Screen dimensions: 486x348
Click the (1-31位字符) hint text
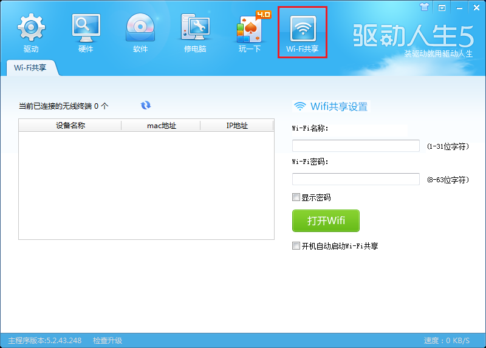pos(448,146)
